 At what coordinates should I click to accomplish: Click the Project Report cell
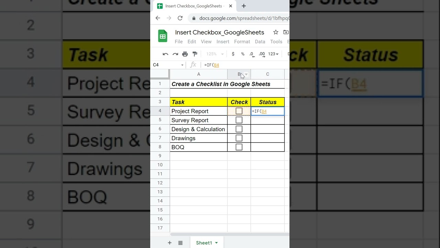199,111
